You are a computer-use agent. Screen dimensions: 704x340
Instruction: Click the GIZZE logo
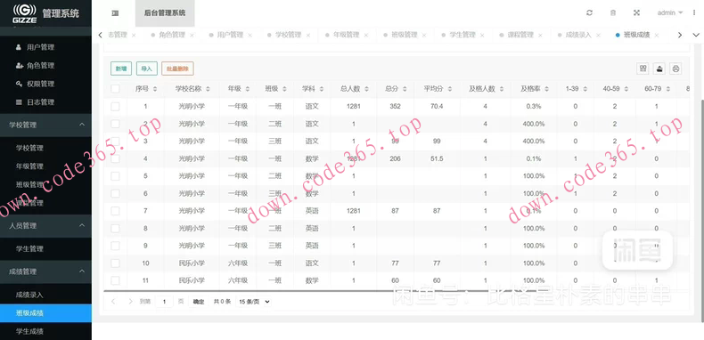24,13
